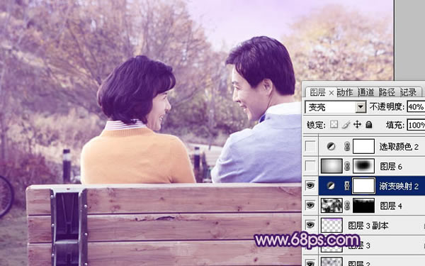Click the 不透明度 40% opacity field
425x266 pixels.
416,107
